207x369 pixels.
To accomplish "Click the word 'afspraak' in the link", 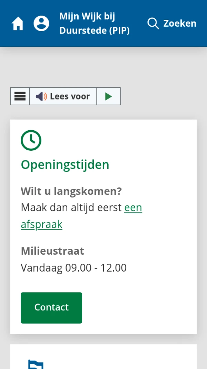I will tap(41, 225).
